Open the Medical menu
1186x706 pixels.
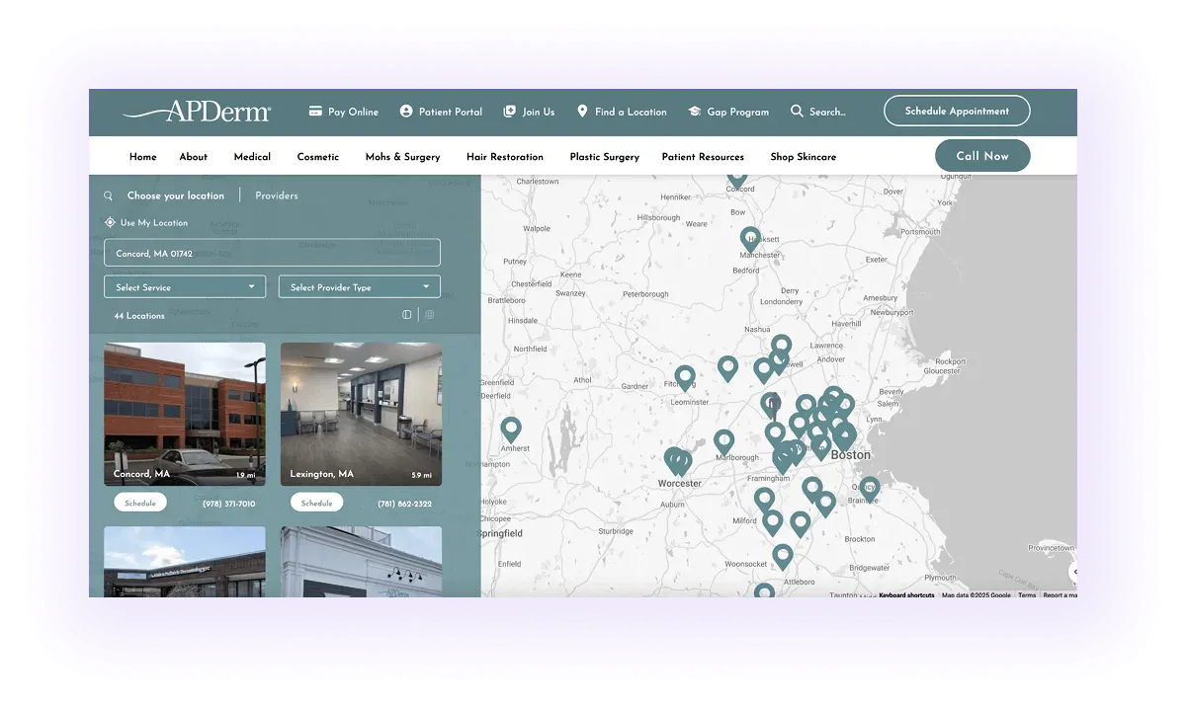pos(252,156)
